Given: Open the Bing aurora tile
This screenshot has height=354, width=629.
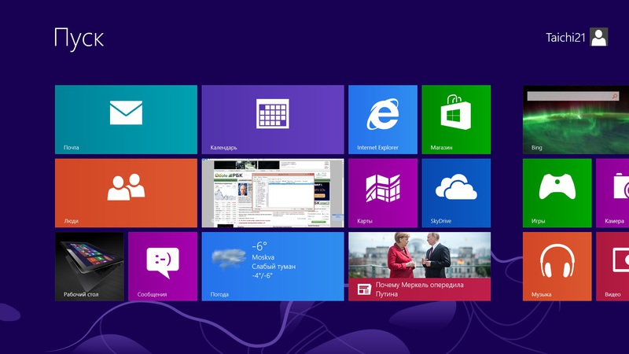Looking at the screenshot, I should (x=576, y=120).
